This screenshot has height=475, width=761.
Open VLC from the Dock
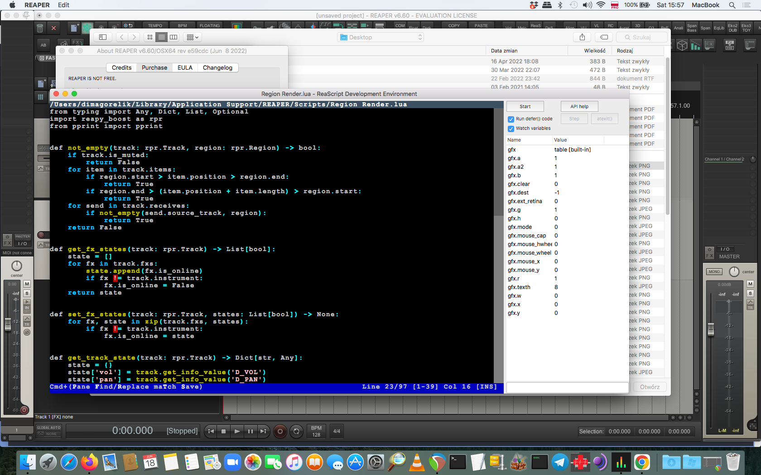pos(417,462)
